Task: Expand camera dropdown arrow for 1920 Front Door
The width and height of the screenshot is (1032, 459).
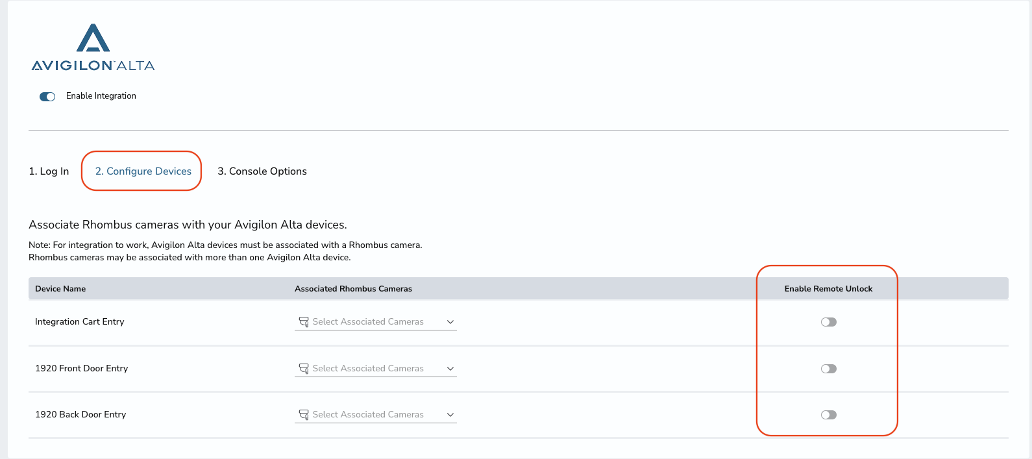Action: tap(450, 369)
